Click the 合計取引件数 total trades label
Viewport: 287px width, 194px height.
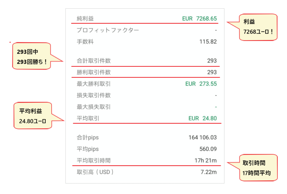tap(94, 61)
